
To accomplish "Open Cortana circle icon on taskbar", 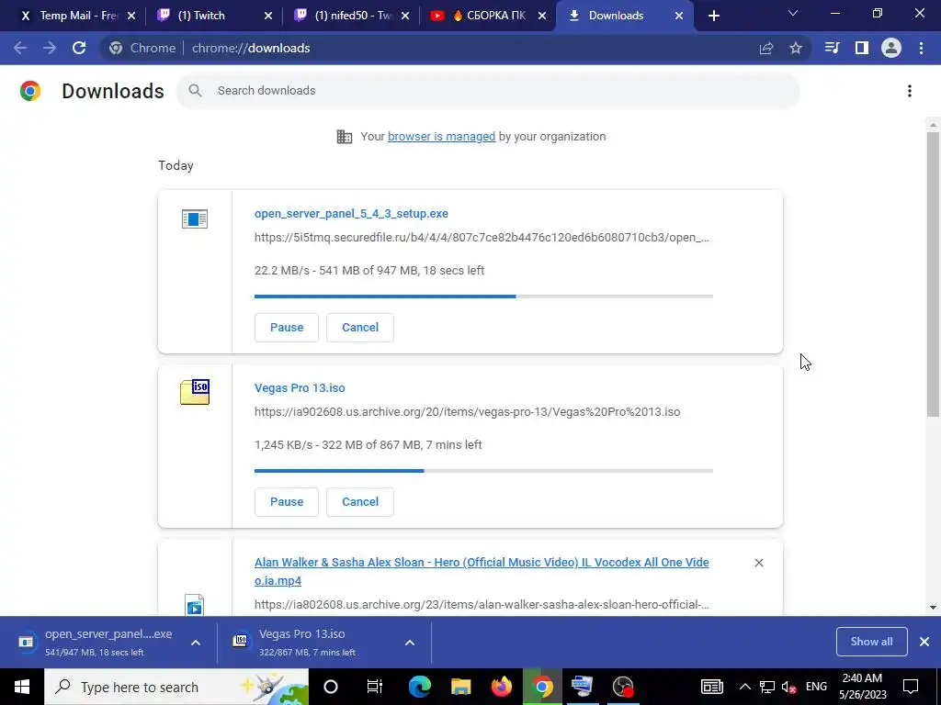I will click(x=331, y=687).
